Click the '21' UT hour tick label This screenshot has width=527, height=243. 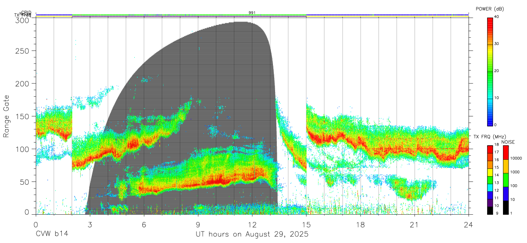pos(415,225)
